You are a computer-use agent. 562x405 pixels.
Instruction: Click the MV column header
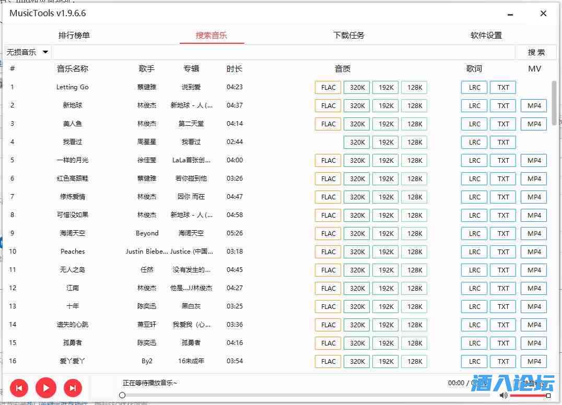(534, 69)
